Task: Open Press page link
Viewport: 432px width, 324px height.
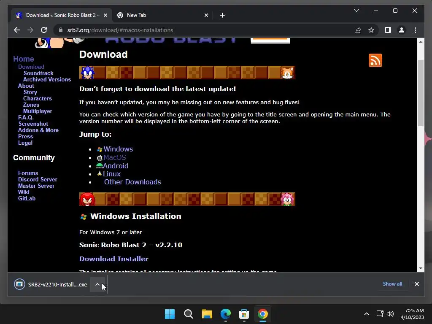Action: 25,136
